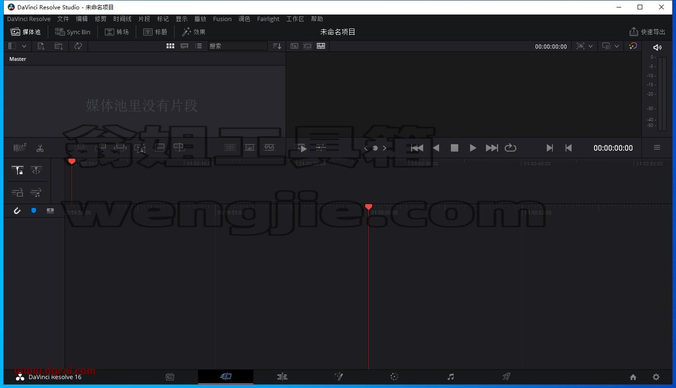The width and height of the screenshot is (676, 388).
Task: Toggle the video-only track icon
Action: pyautogui.click(x=17, y=192)
